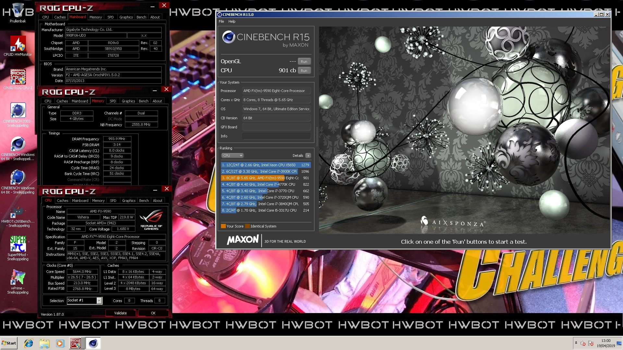Open CPUID ROG CPU-Z desktop shortcut
Screen dimensions: 623x350
click(x=18, y=79)
